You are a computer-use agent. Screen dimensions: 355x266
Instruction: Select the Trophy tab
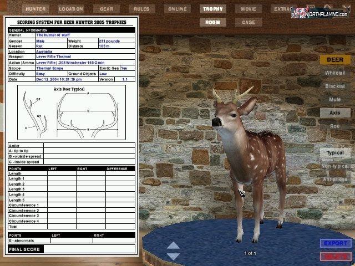point(213,9)
